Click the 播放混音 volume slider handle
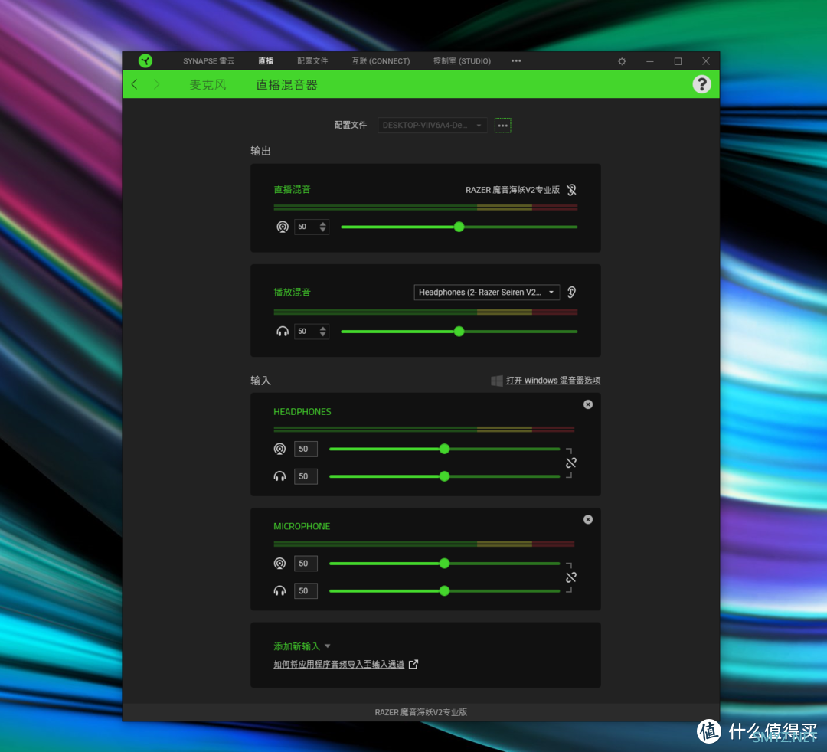Screen dimensions: 827x752 click(x=459, y=331)
